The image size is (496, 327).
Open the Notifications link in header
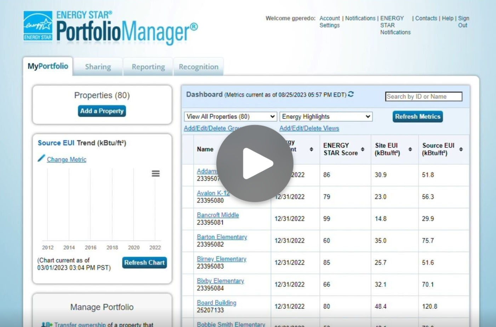360,18
